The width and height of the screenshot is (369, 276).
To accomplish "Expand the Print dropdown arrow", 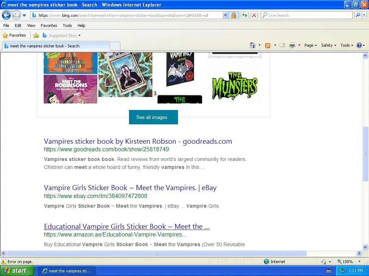I will [x=299, y=45].
